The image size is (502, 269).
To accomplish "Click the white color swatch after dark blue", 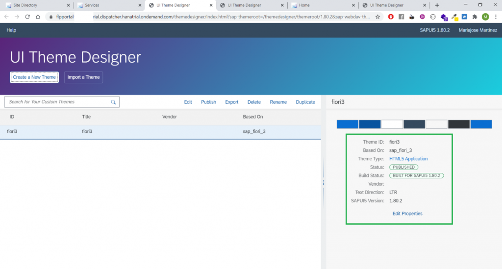I will coord(392,124).
